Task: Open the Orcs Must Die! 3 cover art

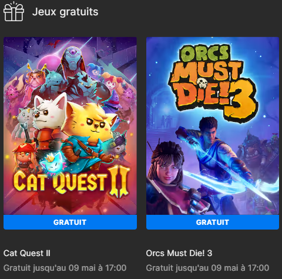Action: [x=213, y=126]
